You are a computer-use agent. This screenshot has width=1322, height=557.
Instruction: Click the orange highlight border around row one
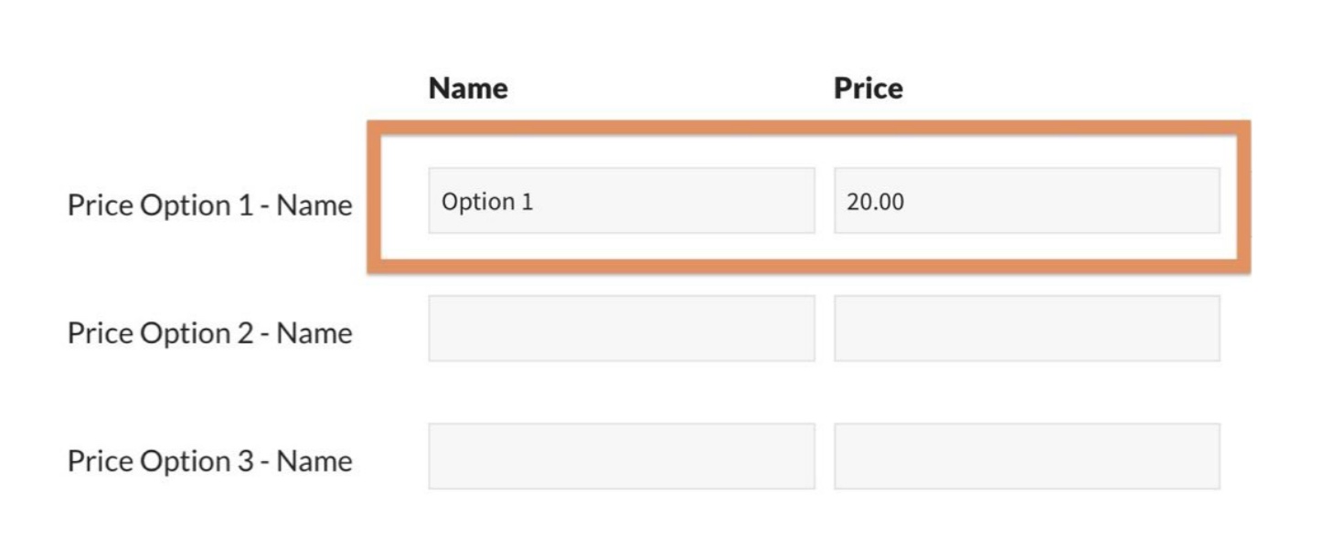(808, 128)
